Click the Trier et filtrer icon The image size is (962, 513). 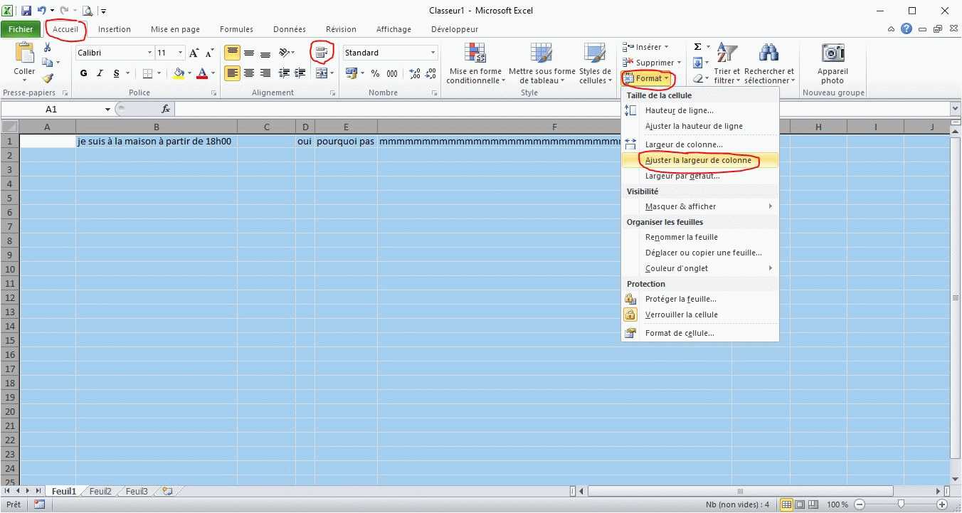(726, 54)
